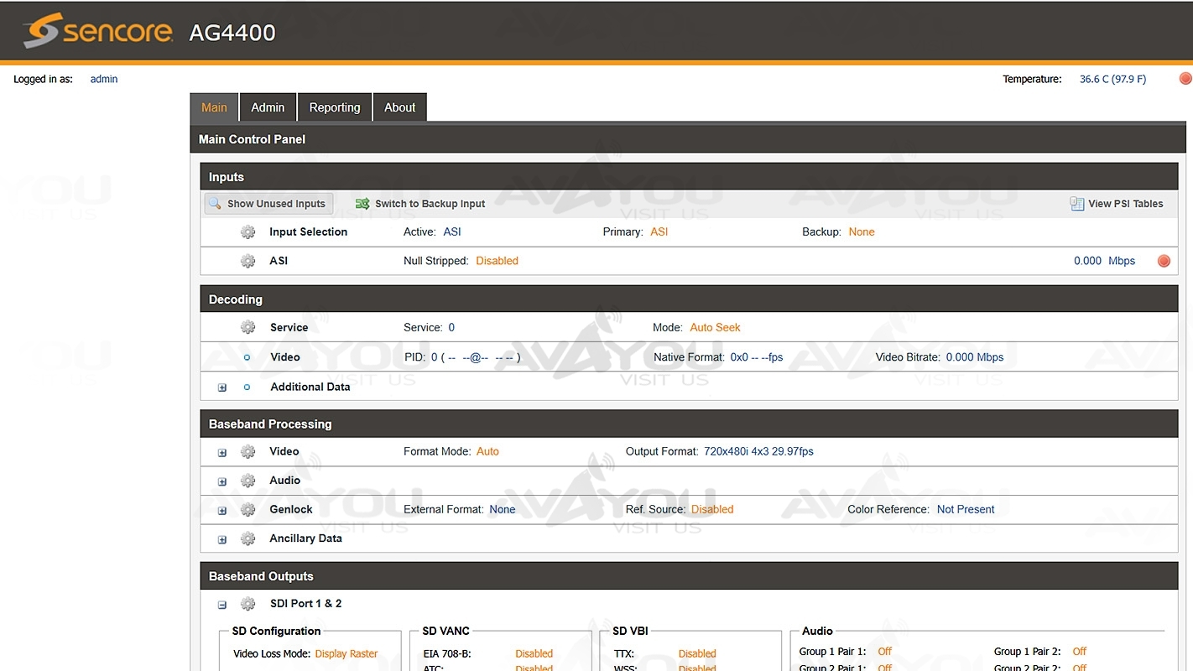Click Show Unused Inputs button
The height and width of the screenshot is (671, 1193).
click(268, 204)
